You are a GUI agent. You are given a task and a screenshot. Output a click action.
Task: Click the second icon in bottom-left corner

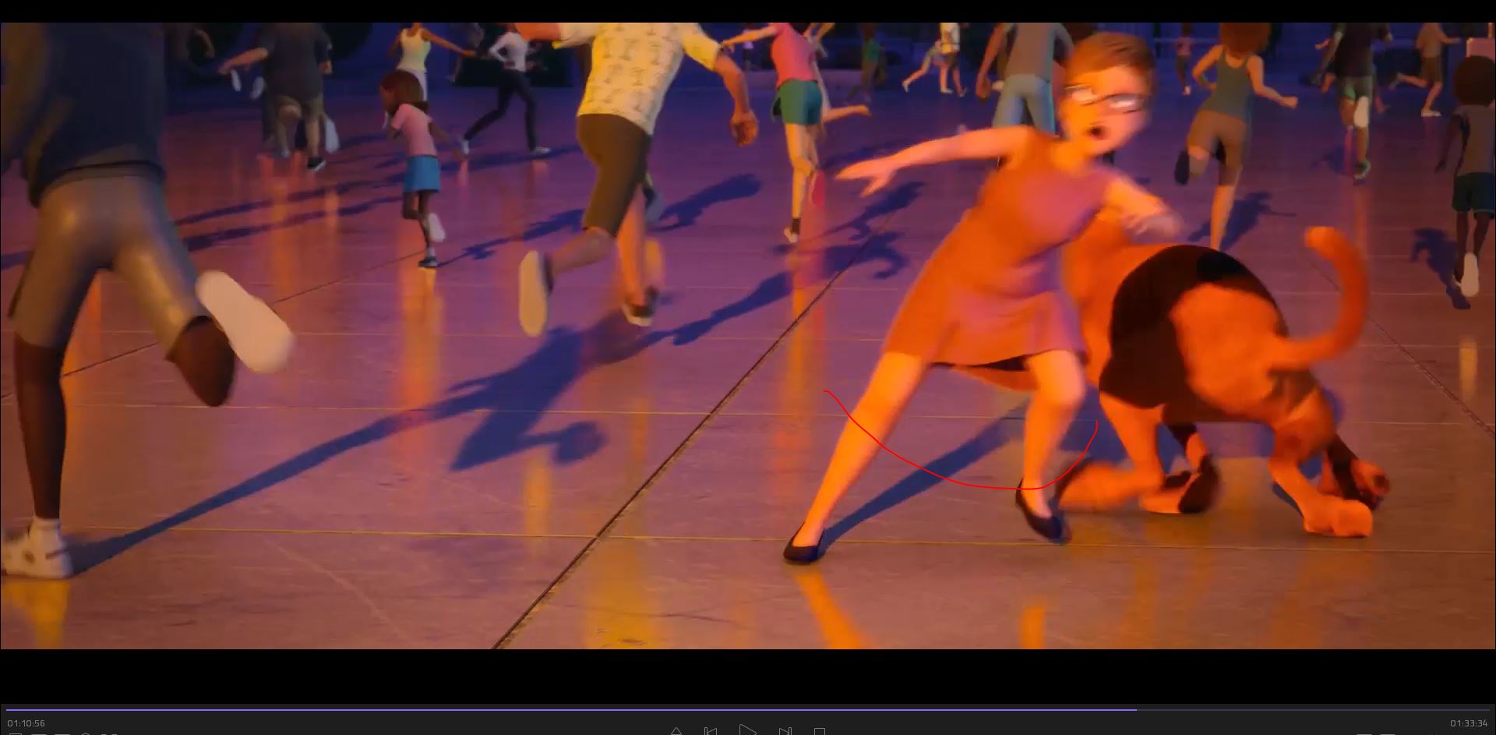click(39, 733)
